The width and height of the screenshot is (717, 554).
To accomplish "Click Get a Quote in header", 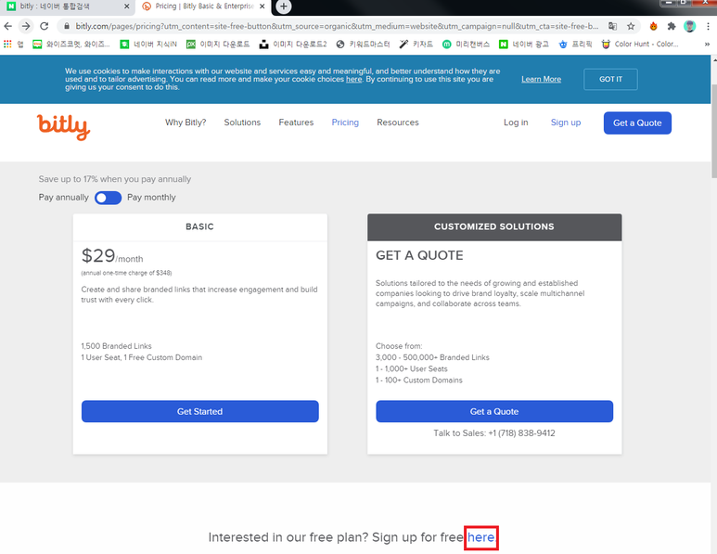I will [x=637, y=123].
